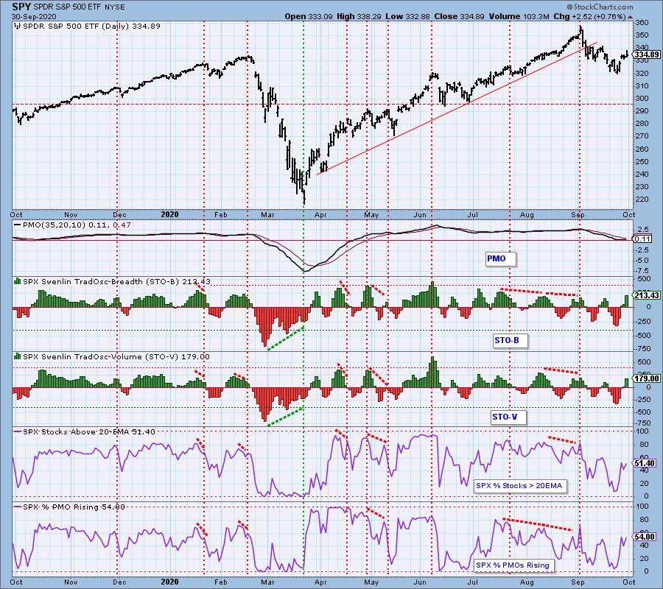Screen dimensions: 663x589
Task: Click the "SPX Stocks Above 20-EMA 51.40" legend text
Action: coord(89,432)
